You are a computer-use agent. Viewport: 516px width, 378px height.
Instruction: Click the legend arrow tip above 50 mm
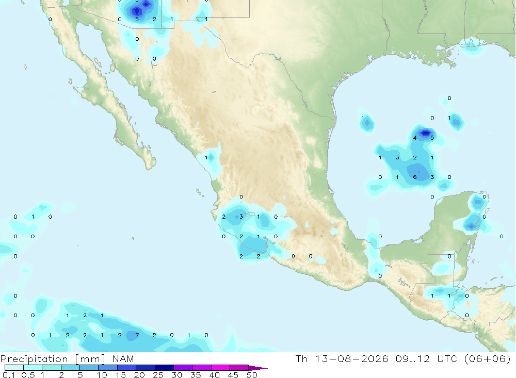[258, 368]
